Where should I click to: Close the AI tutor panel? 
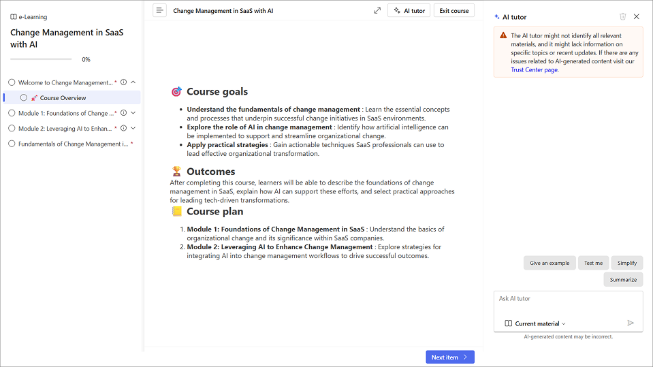point(637,16)
